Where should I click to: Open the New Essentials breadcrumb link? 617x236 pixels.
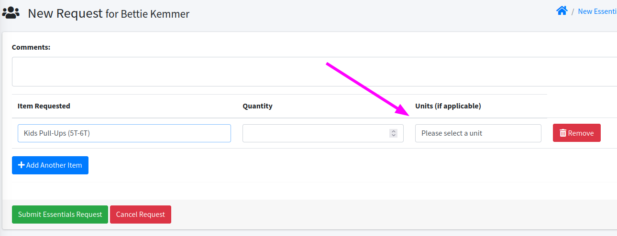(597, 11)
